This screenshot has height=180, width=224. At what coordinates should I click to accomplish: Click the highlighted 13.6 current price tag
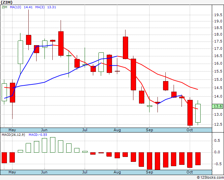[x=218, y=106]
